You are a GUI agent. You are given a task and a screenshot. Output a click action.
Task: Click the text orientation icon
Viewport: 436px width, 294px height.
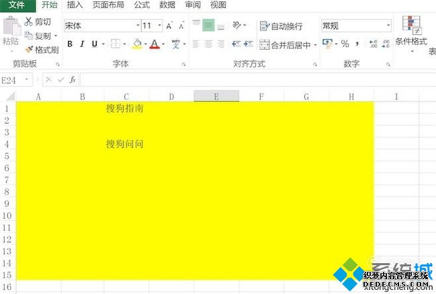pyautogui.click(x=236, y=25)
